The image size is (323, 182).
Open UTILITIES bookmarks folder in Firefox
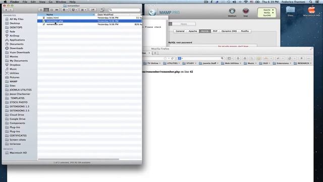point(172,63)
